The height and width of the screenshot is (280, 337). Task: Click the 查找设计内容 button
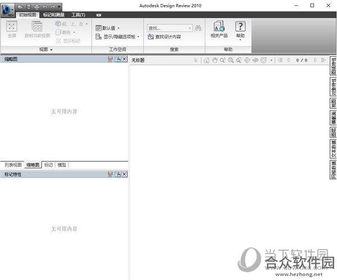click(165, 37)
